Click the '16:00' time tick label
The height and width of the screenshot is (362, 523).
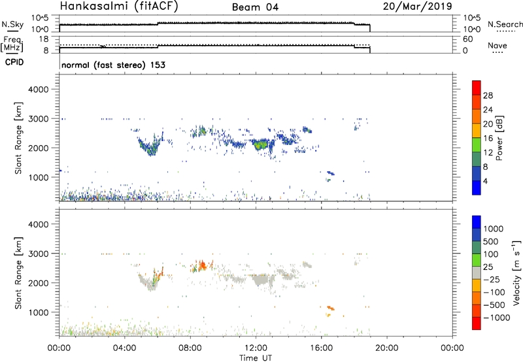pyautogui.click(x=321, y=348)
